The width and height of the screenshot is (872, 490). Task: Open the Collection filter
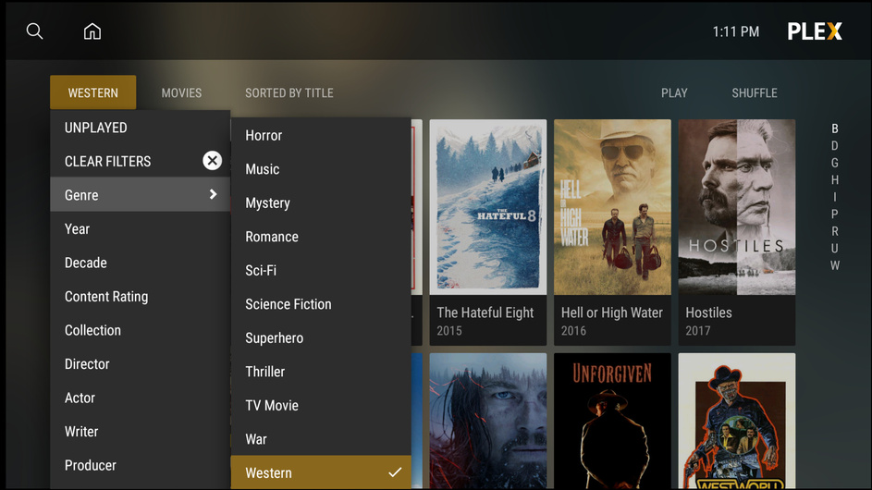click(141, 330)
